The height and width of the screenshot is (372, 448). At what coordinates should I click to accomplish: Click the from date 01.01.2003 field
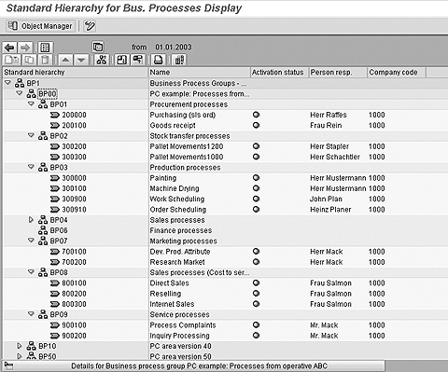(174, 48)
